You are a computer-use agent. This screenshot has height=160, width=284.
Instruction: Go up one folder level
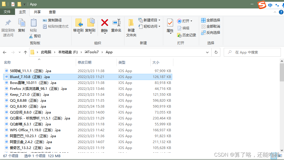coord(25,52)
